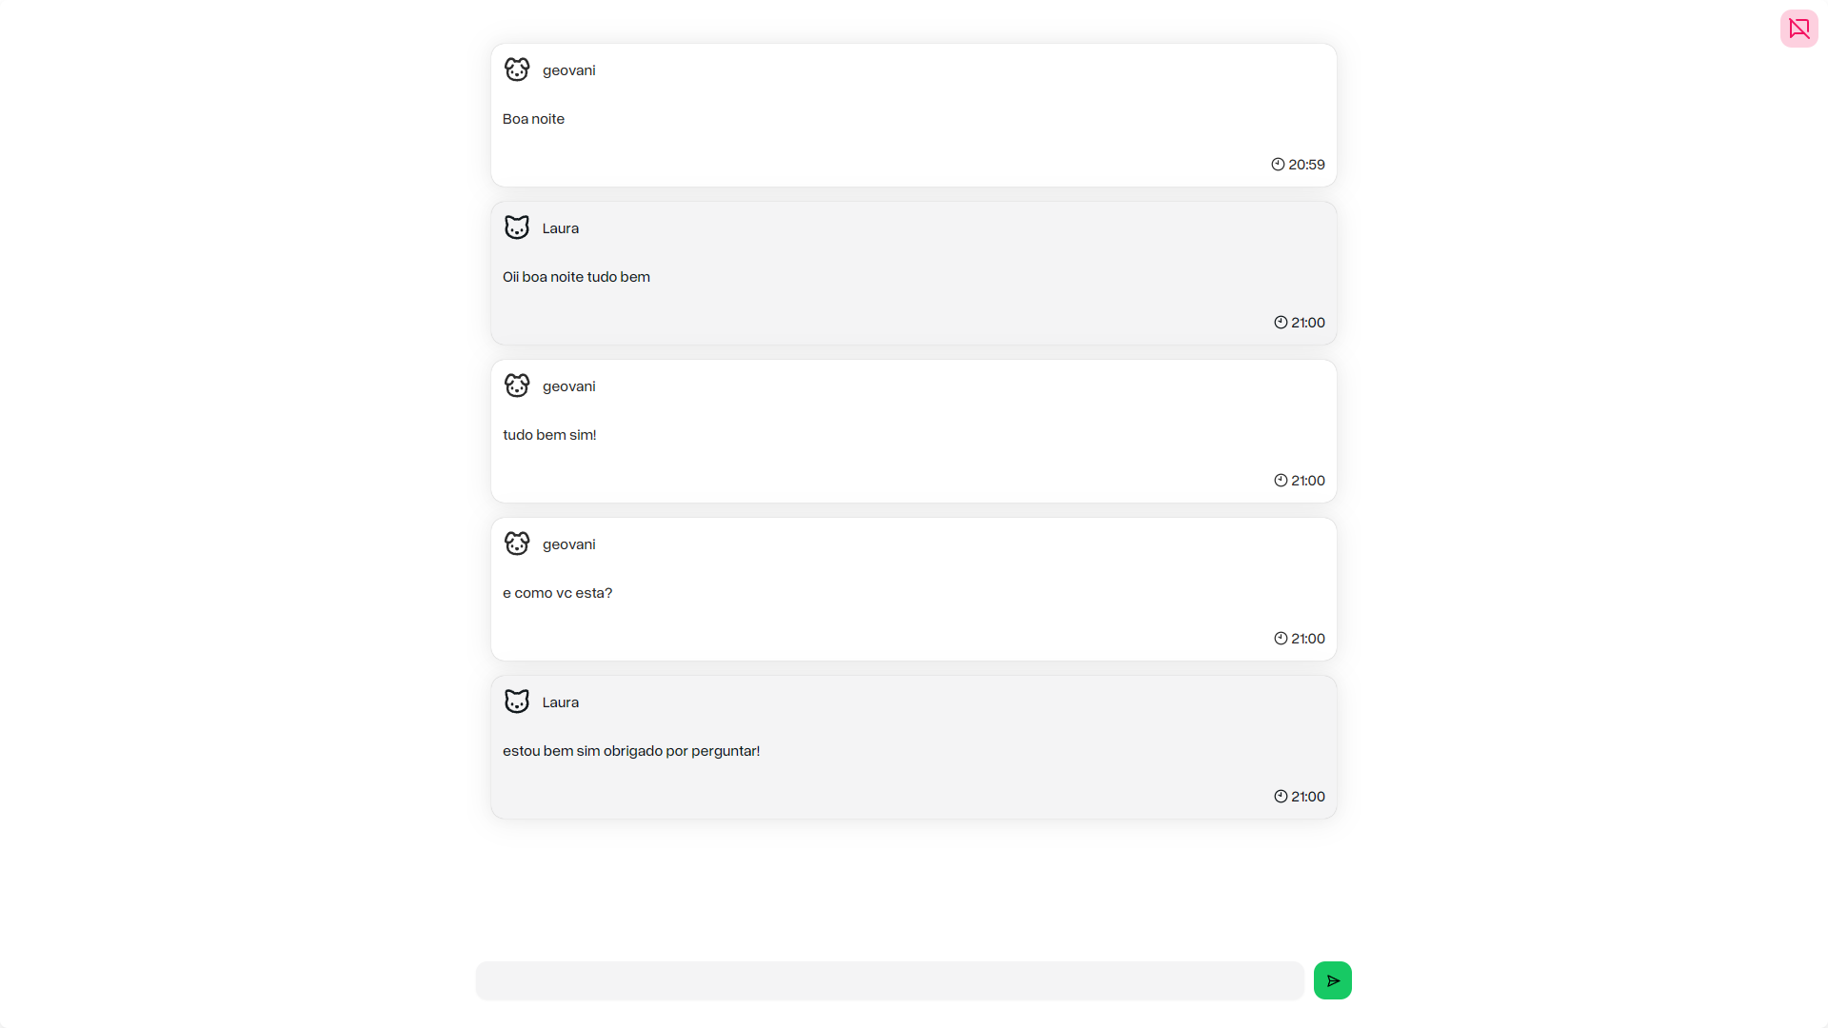Screen dimensions: 1828x1028
Task: Click the 20:59 timestamp
Action: (x=1306, y=165)
